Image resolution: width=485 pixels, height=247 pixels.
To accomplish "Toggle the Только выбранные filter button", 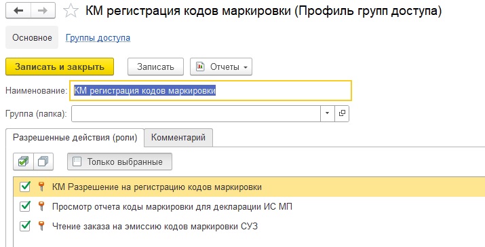I will tap(119, 161).
